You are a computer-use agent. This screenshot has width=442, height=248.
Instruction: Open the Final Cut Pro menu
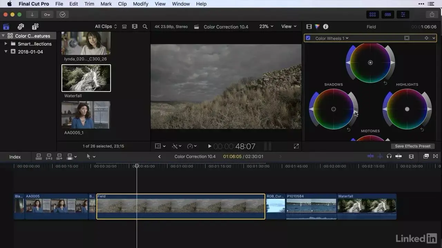coord(34,4)
